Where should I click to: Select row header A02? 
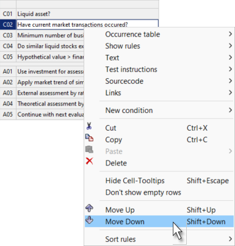pos(8,82)
